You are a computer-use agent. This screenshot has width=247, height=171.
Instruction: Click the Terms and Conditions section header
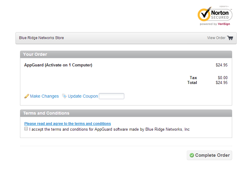[x=126, y=113]
